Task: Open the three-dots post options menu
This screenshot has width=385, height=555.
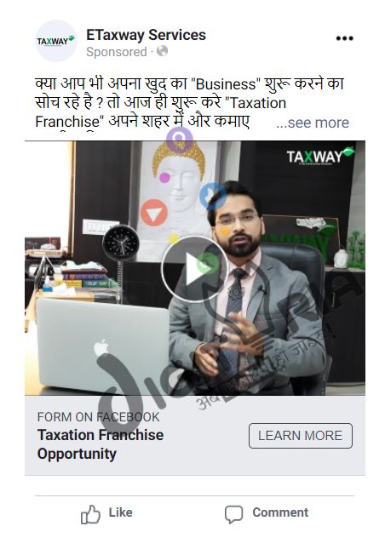Action: pyautogui.click(x=344, y=38)
